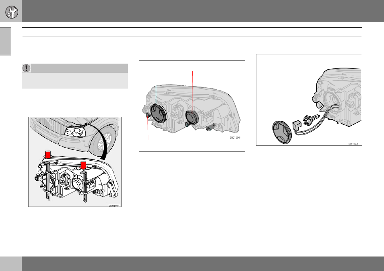Click the light gray note body box

click(75, 81)
